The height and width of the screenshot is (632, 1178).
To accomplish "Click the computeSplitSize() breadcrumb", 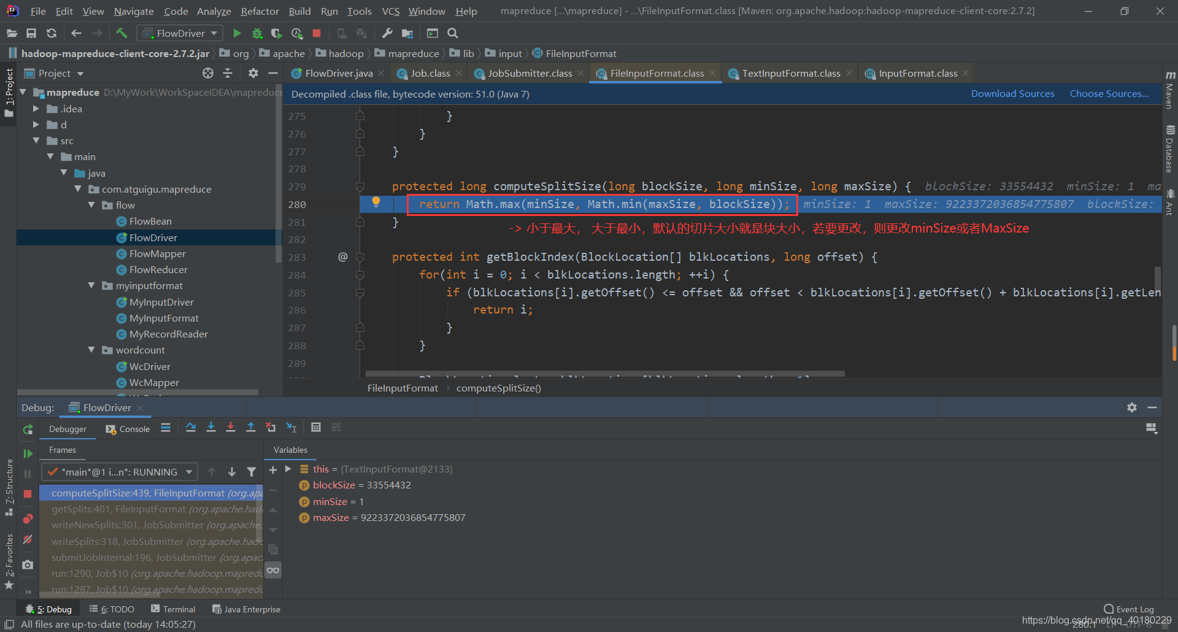I will click(x=498, y=388).
